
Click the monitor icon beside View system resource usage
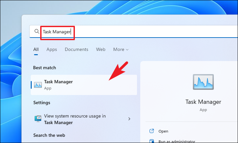click(38, 119)
